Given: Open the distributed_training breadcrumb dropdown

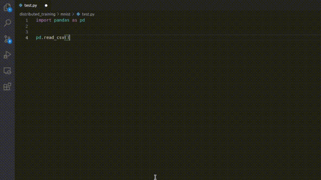Looking at the screenshot, I should coord(37,14).
